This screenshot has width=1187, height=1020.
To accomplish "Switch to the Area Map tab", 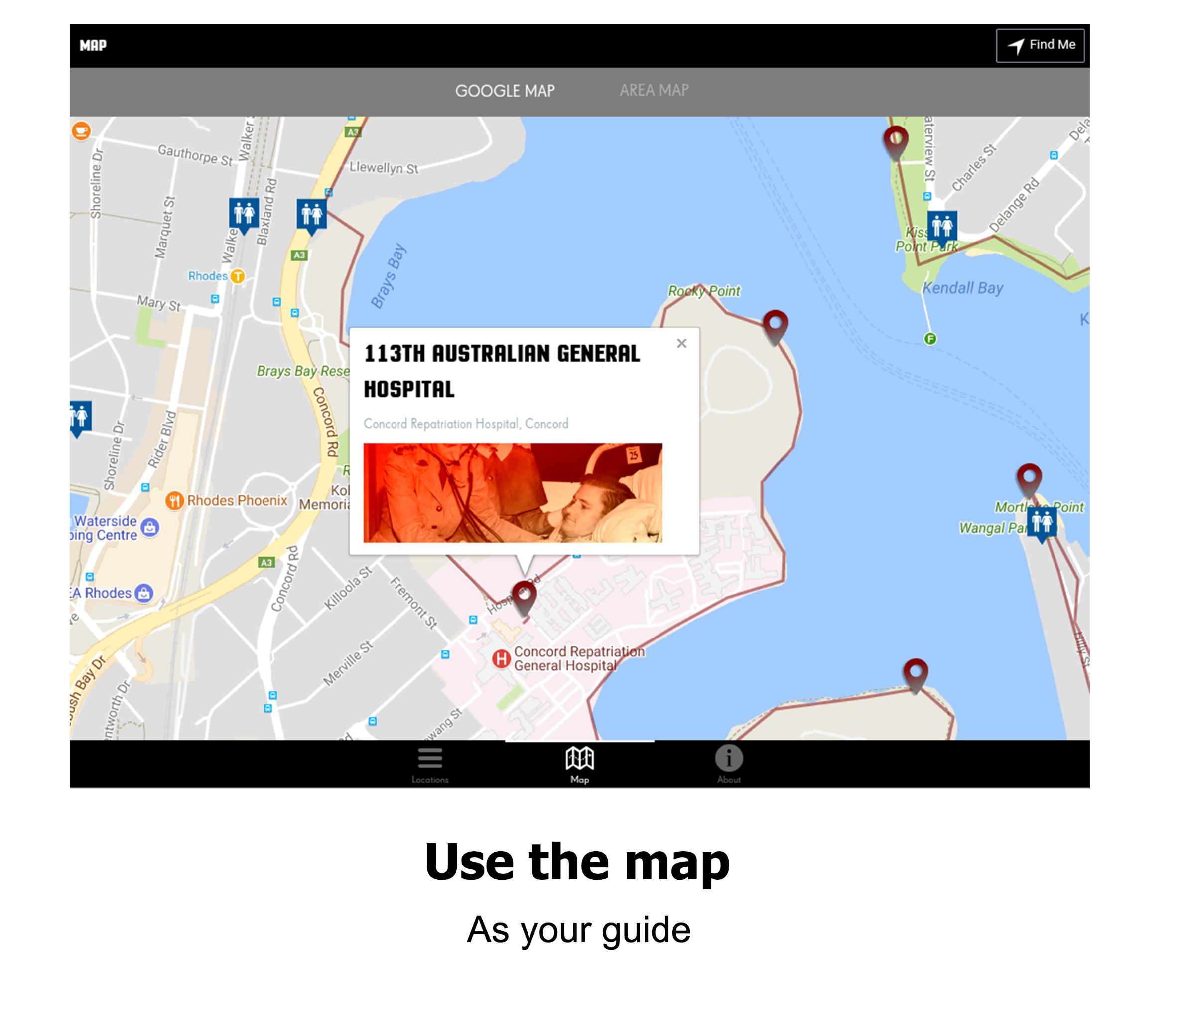I will point(654,91).
